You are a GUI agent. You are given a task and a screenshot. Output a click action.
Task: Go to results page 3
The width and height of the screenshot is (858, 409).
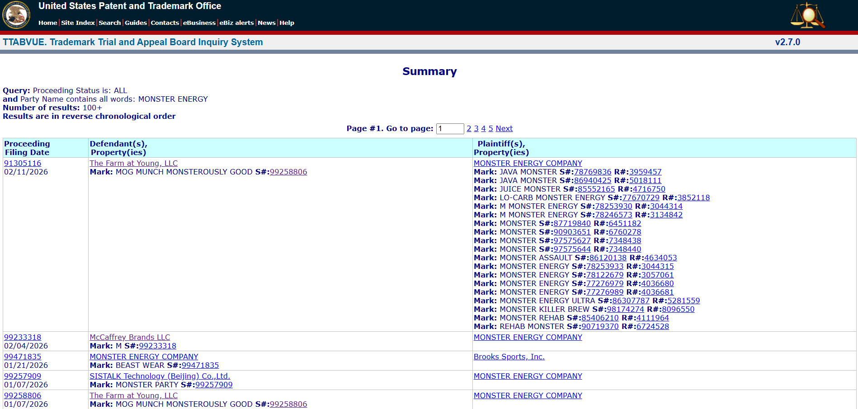tap(476, 129)
